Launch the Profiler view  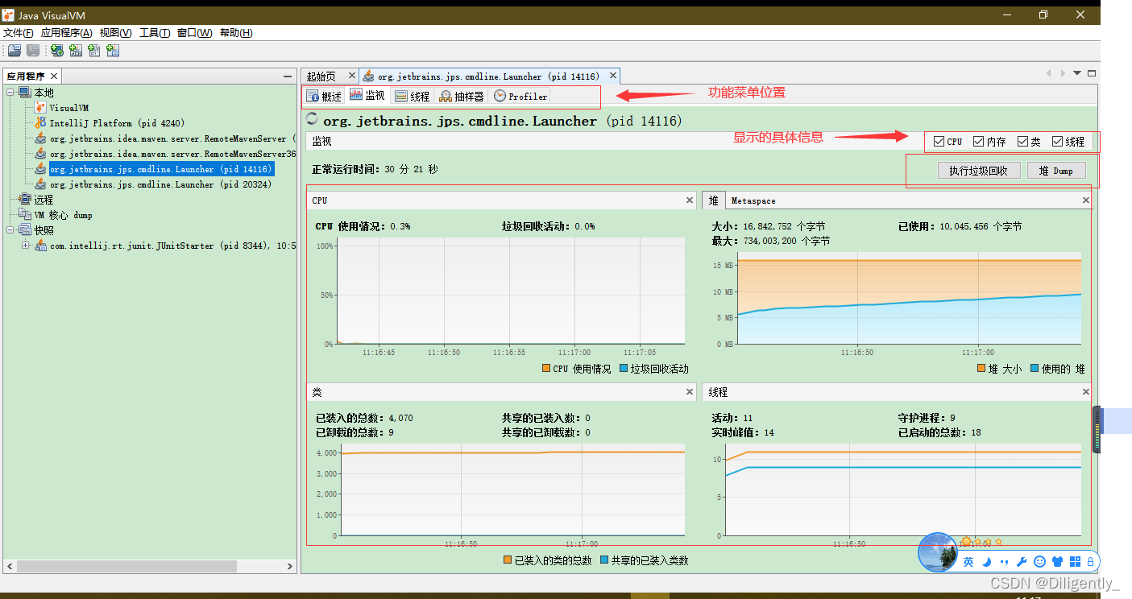click(520, 95)
